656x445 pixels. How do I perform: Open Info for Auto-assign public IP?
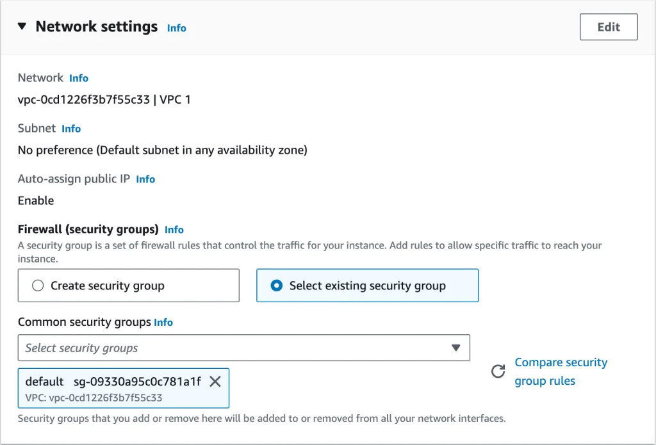[x=145, y=179]
